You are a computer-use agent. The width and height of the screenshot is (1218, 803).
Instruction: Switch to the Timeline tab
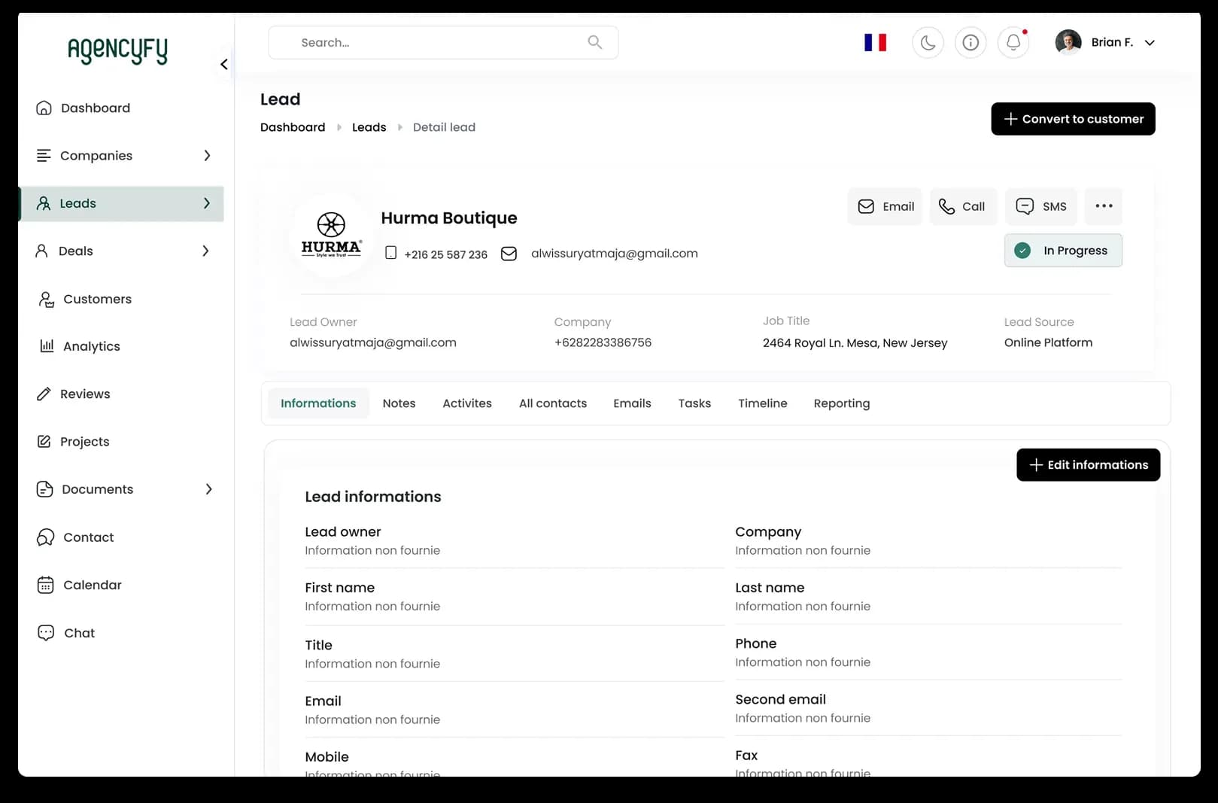pos(762,403)
